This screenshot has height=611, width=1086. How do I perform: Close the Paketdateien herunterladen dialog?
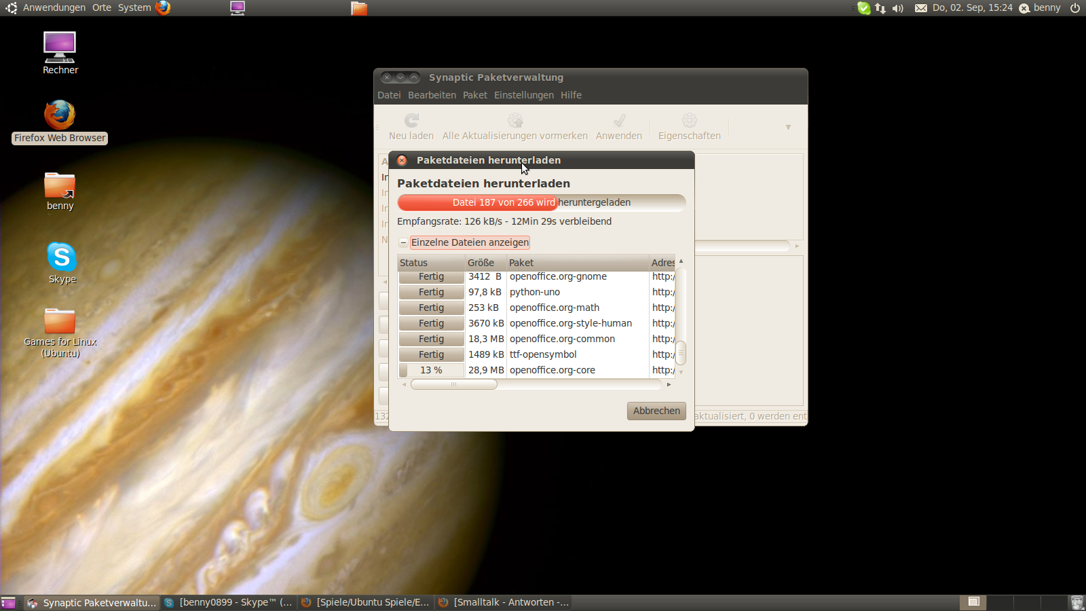(402, 160)
